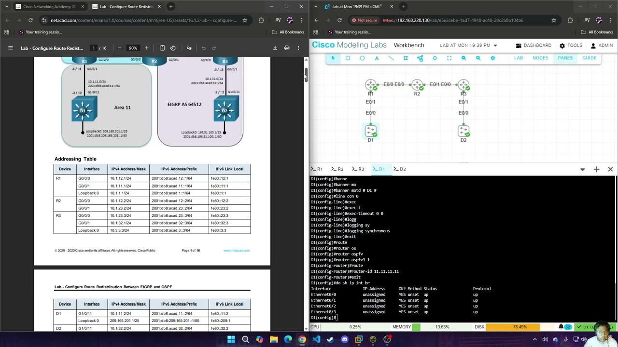Click the R1 router node on canvas
The height and width of the screenshot is (347, 618).
(x=371, y=85)
